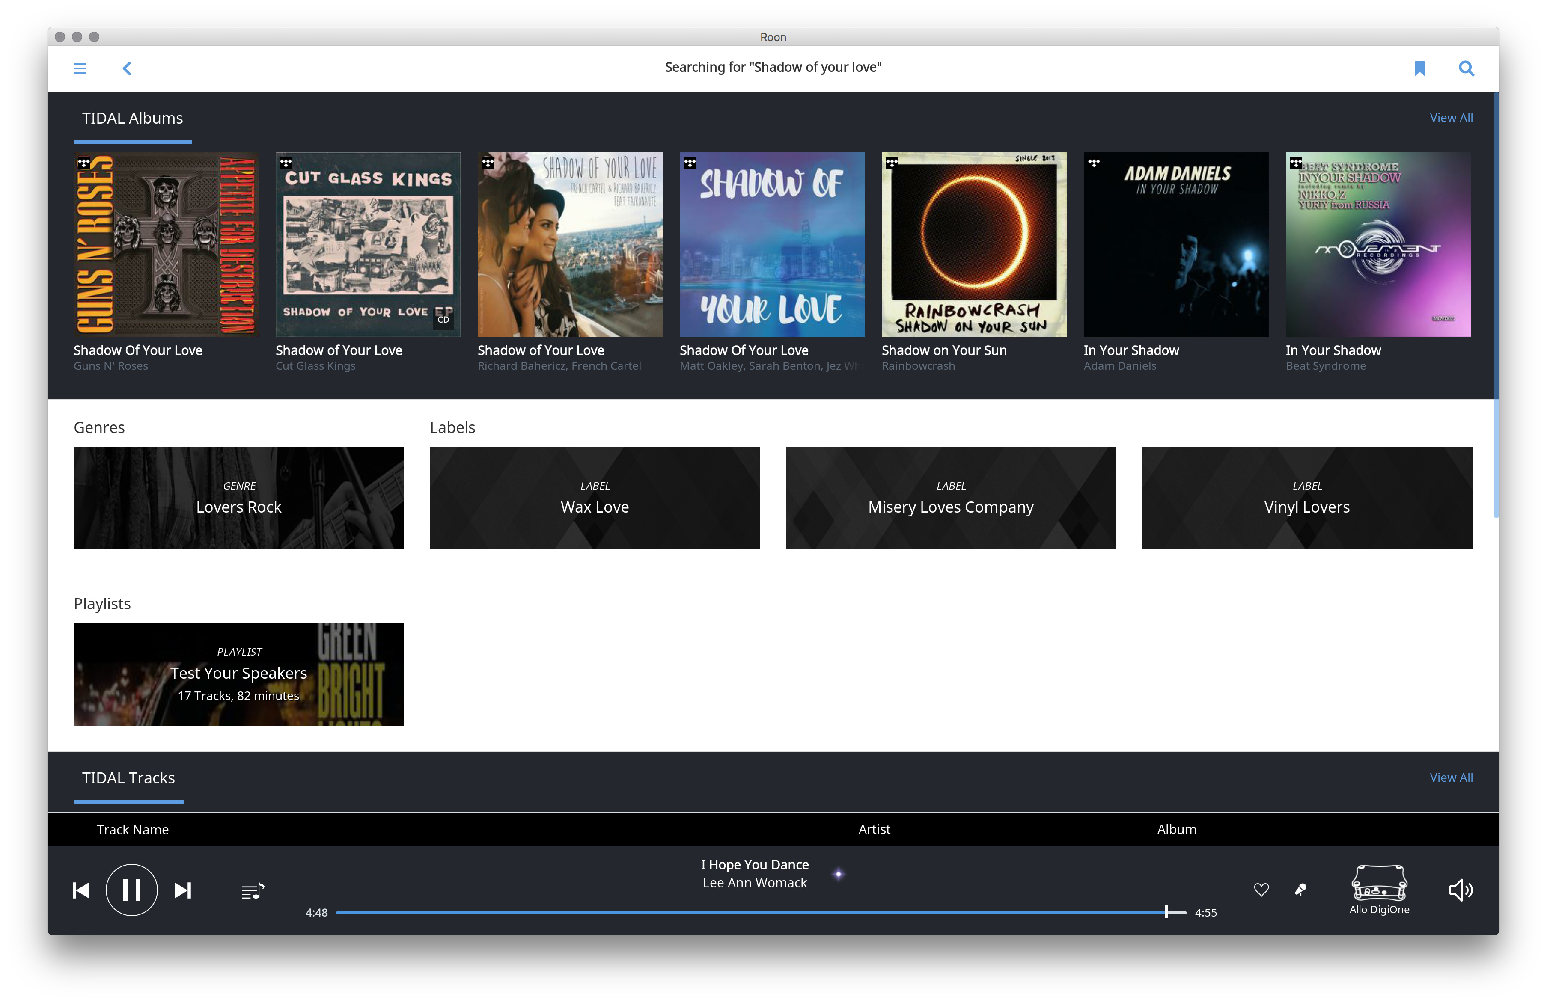Click now playing artist Lee Ann Womack

pyautogui.click(x=755, y=883)
